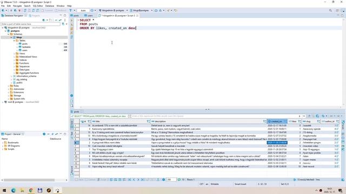Open the File menu
This screenshot has height=194, width=346.
point(3,6)
